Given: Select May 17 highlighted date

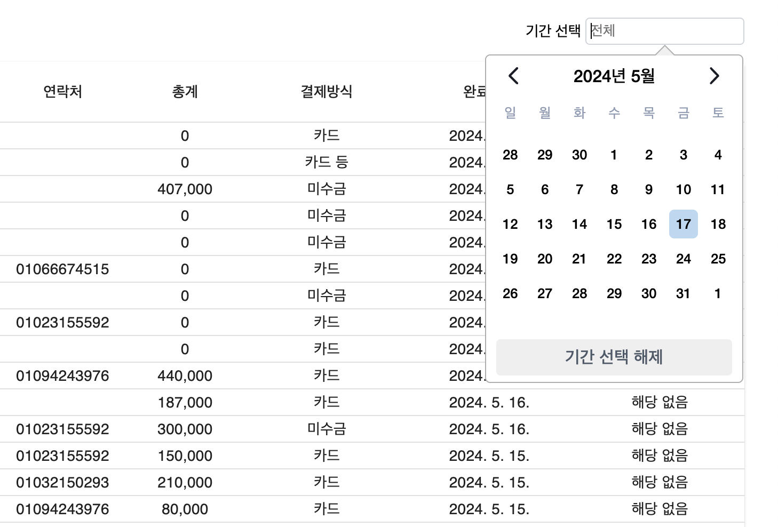Looking at the screenshot, I should click(683, 224).
